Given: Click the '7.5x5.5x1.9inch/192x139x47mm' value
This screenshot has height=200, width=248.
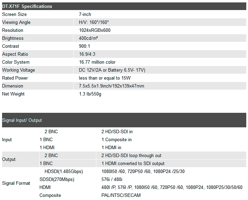Looking at the screenshot, I should click(112, 86).
